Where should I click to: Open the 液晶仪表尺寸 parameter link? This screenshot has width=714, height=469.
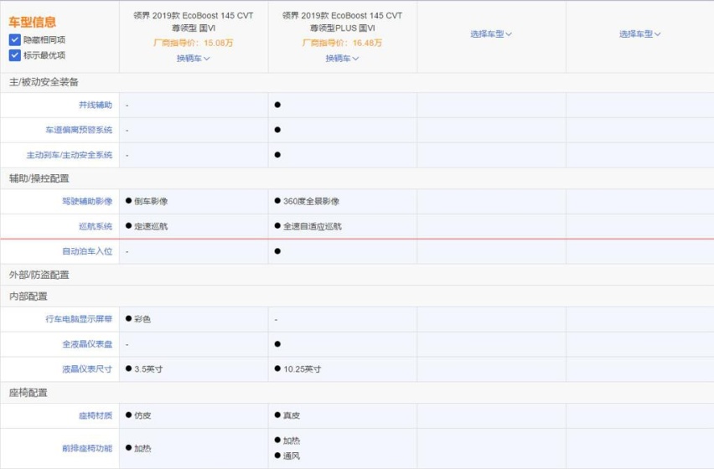[x=87, y=369]
